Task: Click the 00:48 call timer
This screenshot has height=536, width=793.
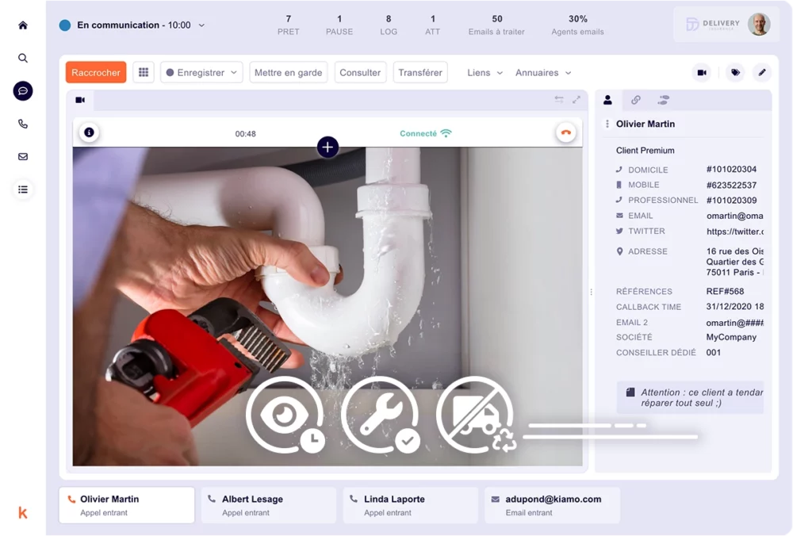Action: tap(245, 134)
